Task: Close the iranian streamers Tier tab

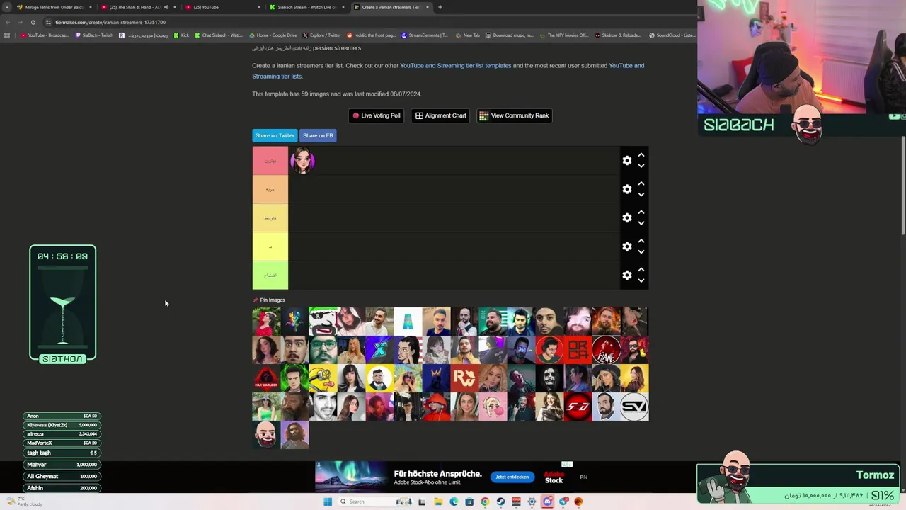Action: point(427,7)
